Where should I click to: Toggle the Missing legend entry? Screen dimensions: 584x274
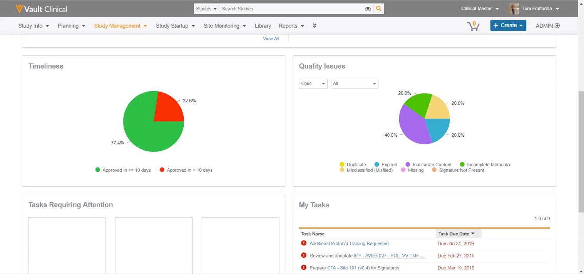tap(412, 170)
